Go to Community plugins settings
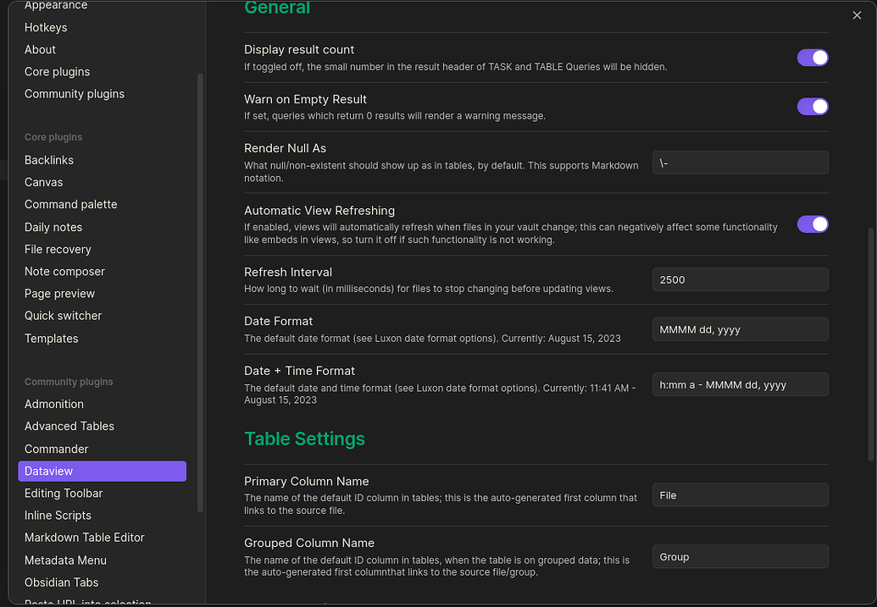The image size is (877, 607). click(x=75, y=94)
